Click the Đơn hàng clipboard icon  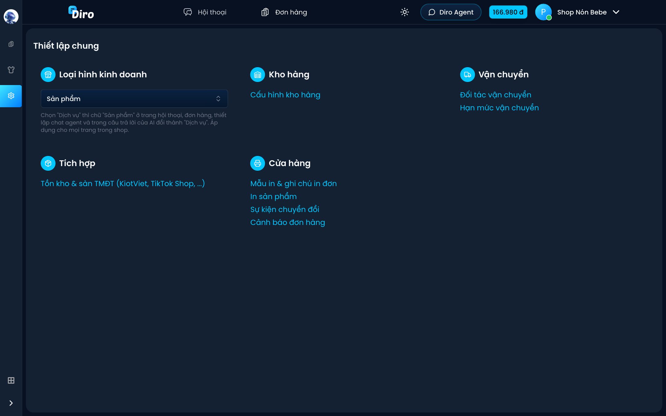point(265,12)
